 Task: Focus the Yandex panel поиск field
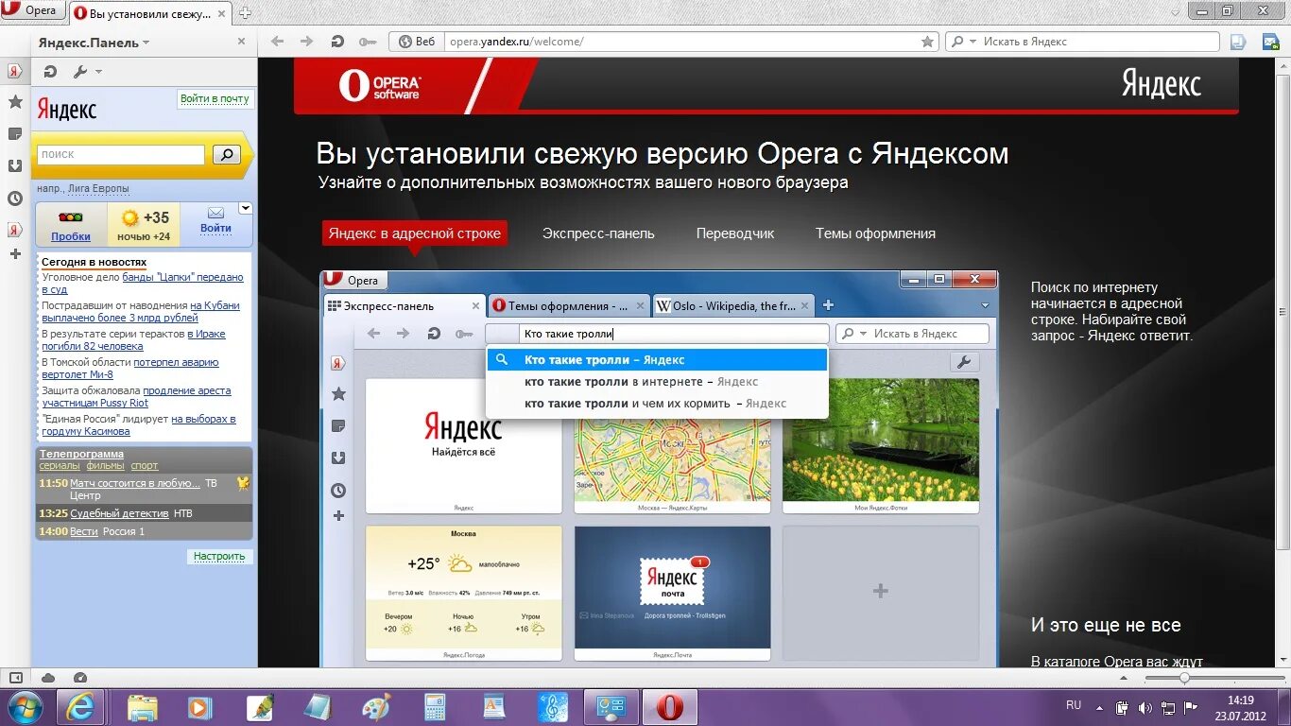[121, 154]
